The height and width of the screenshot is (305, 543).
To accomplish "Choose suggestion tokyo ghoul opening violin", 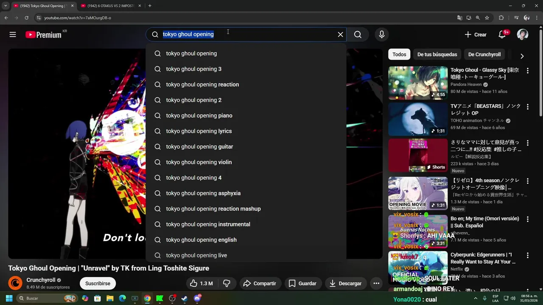I will pos(246,162).
